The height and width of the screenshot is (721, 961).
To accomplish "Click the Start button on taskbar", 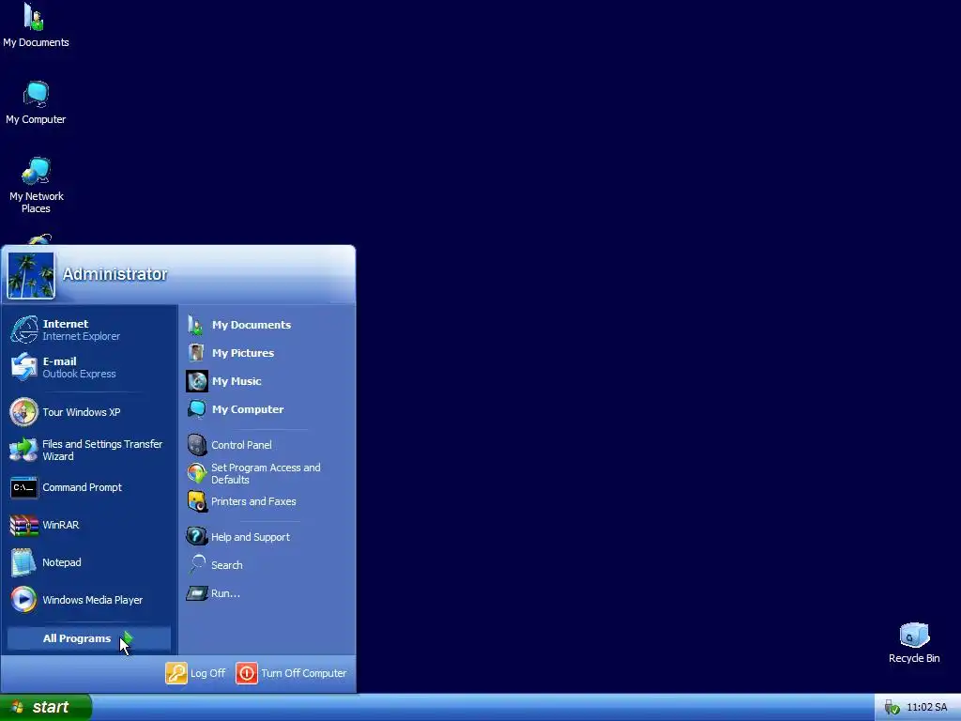I will click(46, 708).
